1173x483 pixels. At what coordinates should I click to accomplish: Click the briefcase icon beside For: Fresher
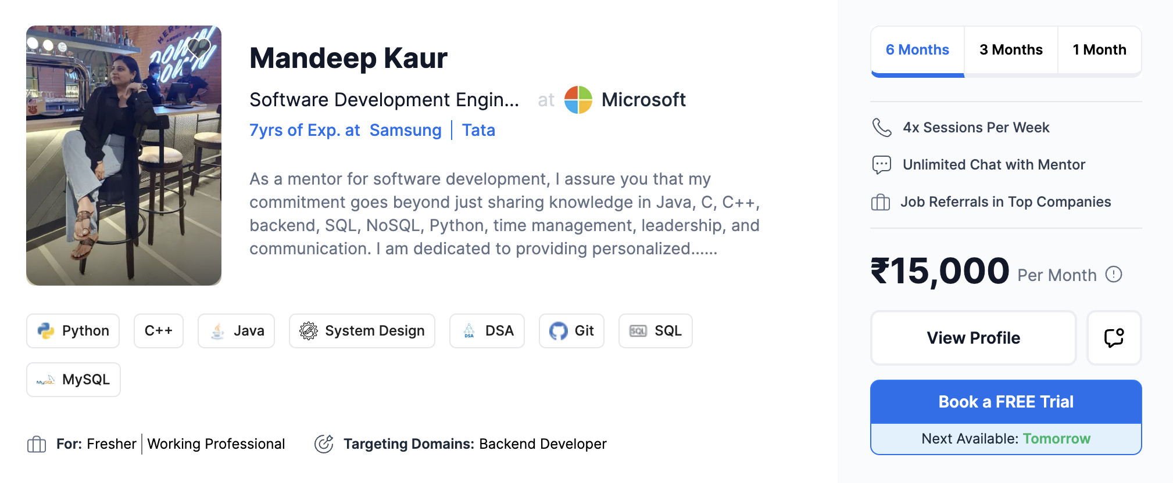pyautogui.click(x=37, y=445)
